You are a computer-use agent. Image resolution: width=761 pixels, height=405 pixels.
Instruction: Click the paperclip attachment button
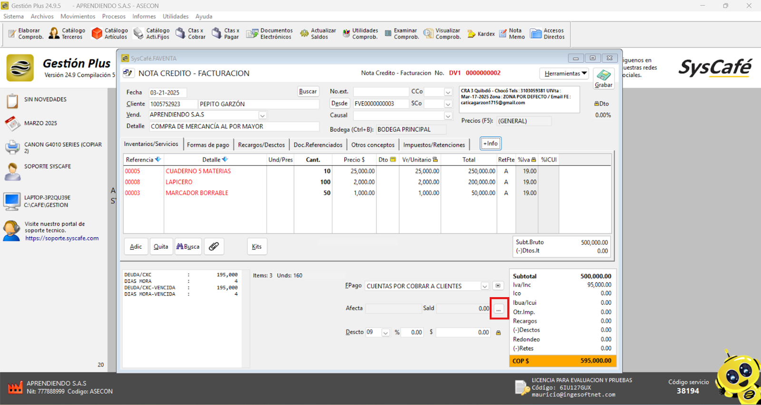pyautogui.click(x=214, y=246)
